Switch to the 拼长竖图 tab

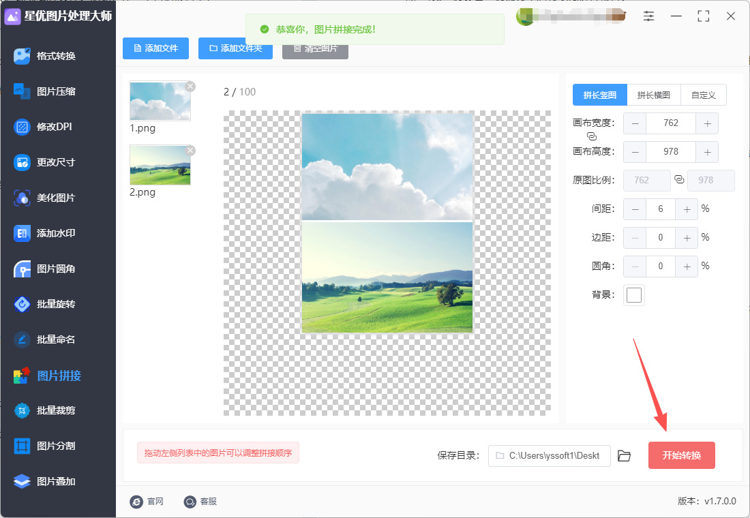click(x=600, y=95)
